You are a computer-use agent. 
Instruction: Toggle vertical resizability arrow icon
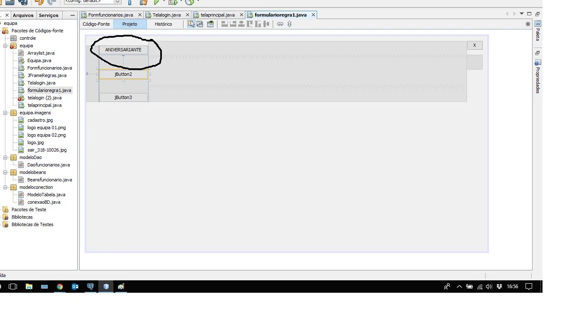[289, 24]
